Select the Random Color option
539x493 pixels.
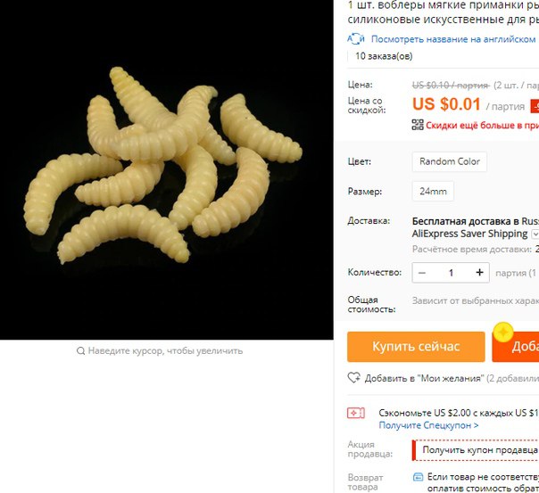[449, 161]
